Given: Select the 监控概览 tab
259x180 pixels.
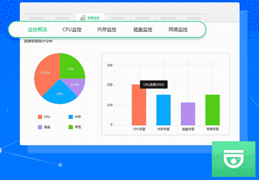Looking at the screenshot, I should pyautogui.click(x=38, y=30).
